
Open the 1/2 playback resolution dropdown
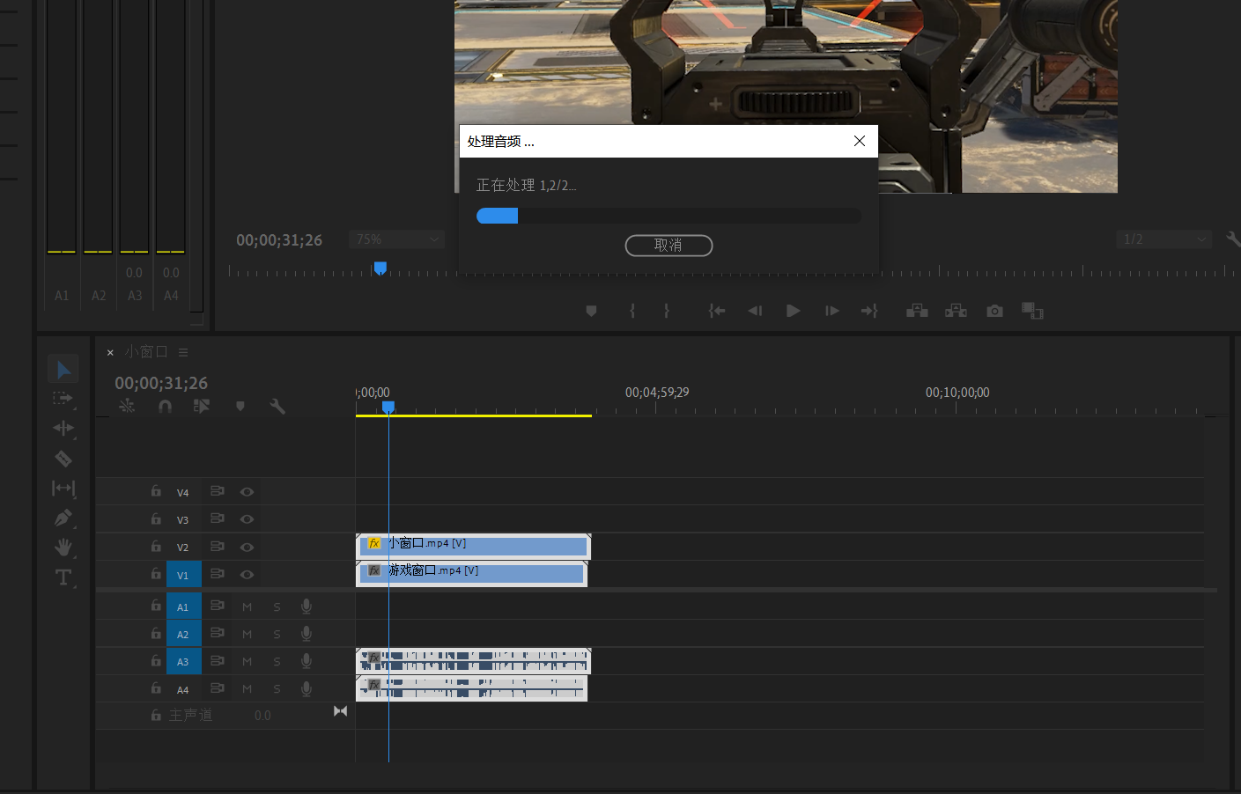coord(1164,239)
